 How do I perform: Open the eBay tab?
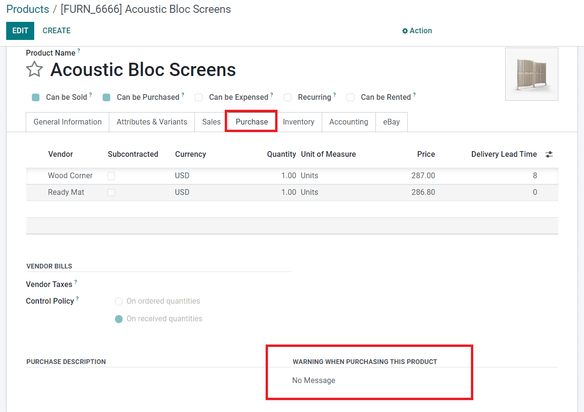click(391, 122)
